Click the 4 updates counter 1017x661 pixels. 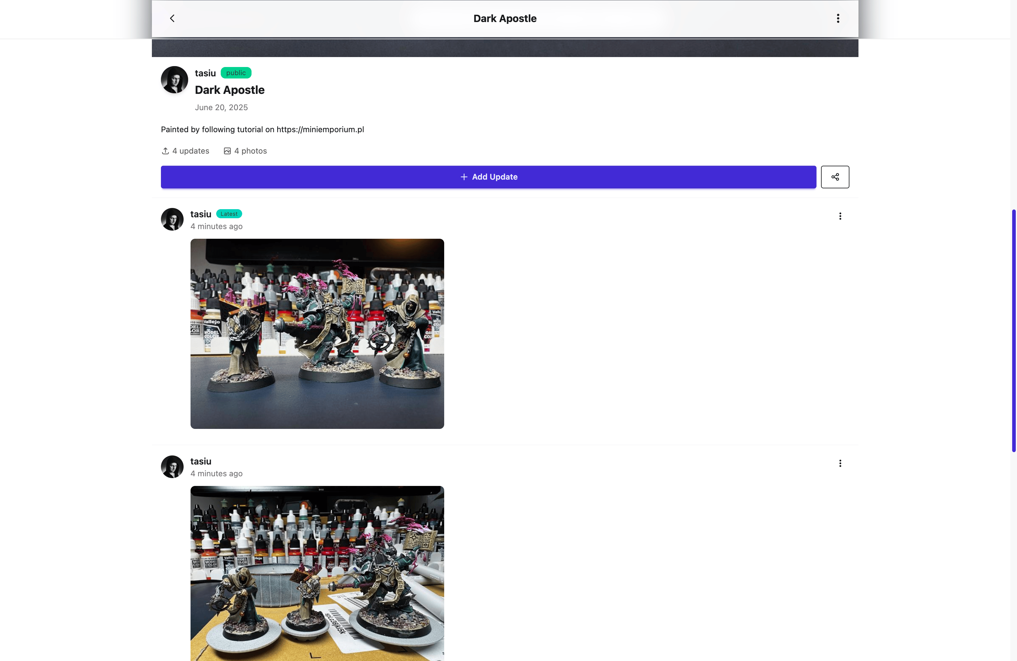pyautogui.click(x=185, y=151)
